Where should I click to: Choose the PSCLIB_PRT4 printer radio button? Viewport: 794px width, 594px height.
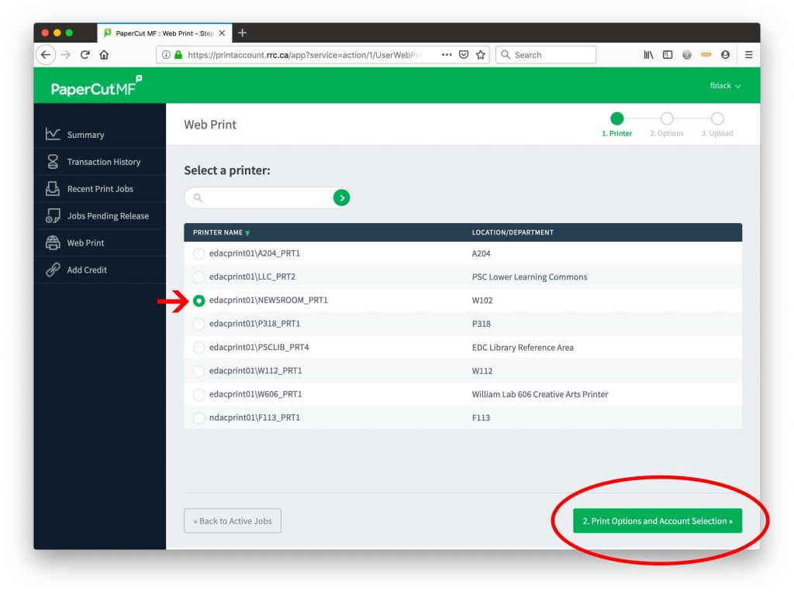click(x=199, y=348)
